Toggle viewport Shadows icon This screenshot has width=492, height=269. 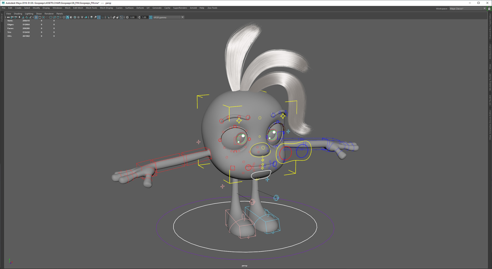pyautogui.click(x=86, y=17)
